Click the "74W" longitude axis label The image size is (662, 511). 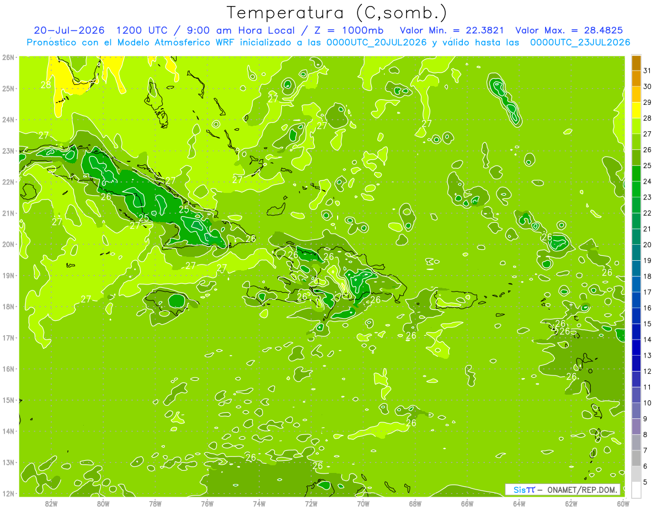coord(259,503)
